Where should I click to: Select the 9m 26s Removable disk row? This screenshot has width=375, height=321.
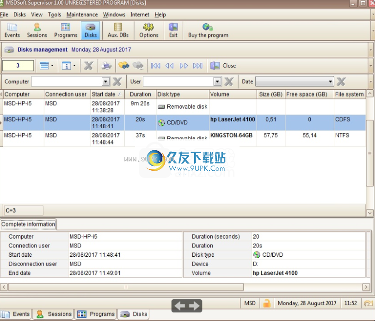click(x=184, y=107)
